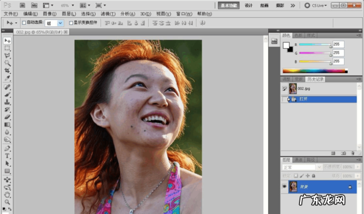Select the Zoom magnifier tool in the toolbox

tap(7, 202)
